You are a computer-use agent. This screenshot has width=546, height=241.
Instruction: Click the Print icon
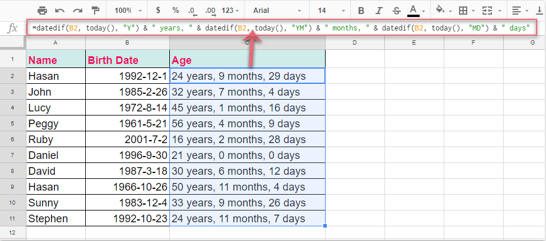pyautogui.click(x=42, y=11)
